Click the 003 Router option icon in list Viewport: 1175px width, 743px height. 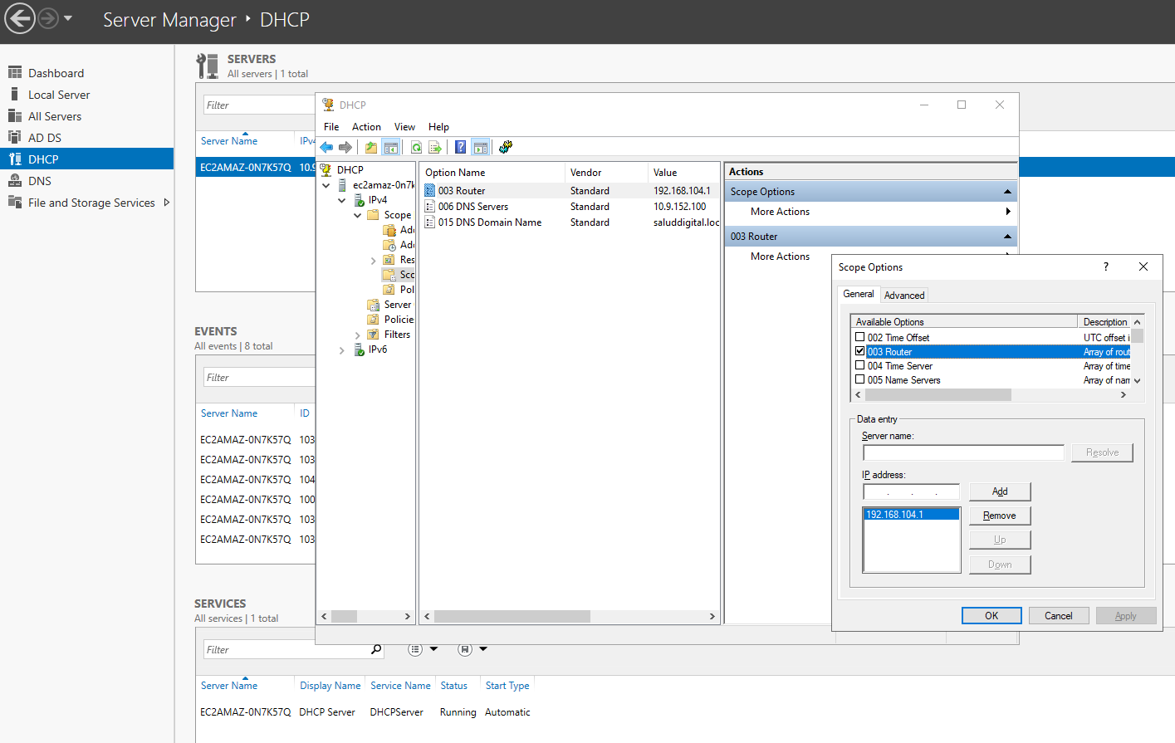(430, 191)
